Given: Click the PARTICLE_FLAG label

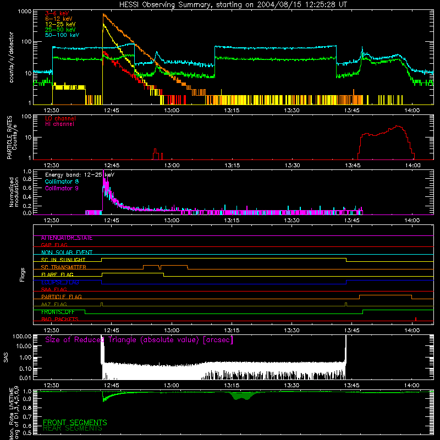Looking at the screenshot, I should point(62,296).
